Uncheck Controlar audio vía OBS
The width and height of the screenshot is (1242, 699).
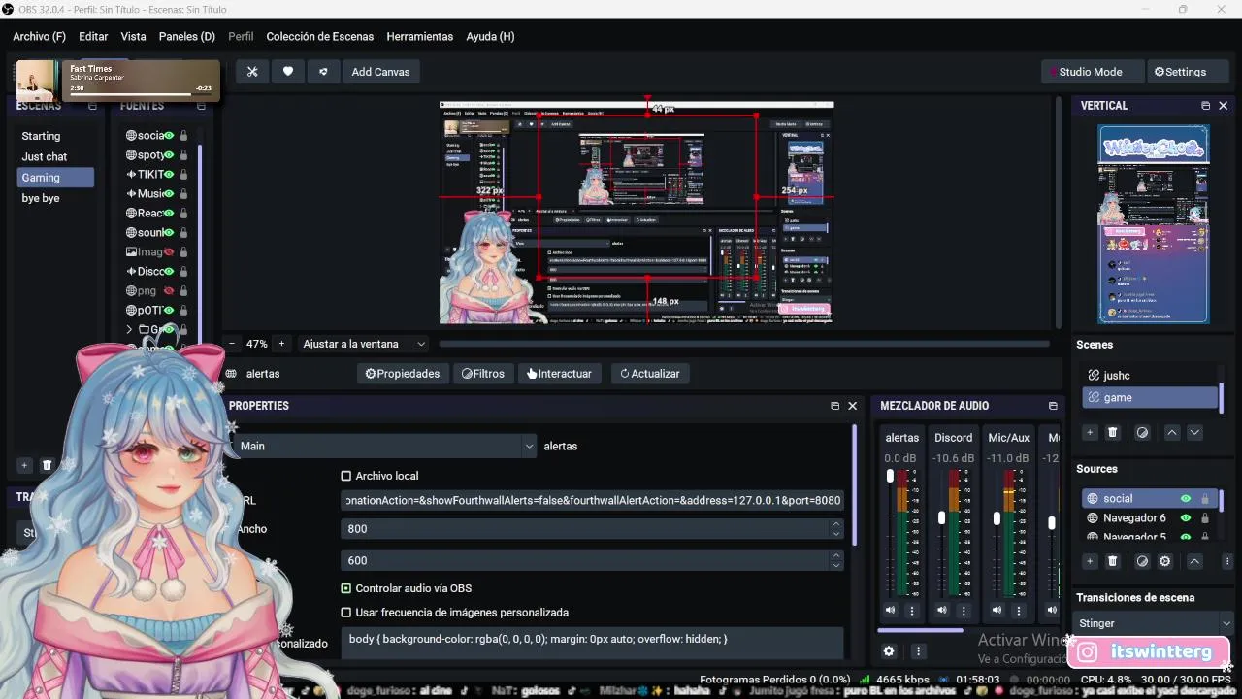point(345,588)
